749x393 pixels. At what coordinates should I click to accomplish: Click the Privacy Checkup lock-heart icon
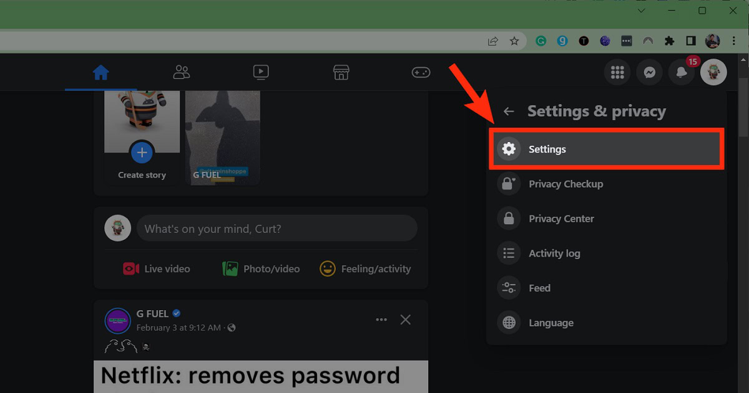[509, 184]
